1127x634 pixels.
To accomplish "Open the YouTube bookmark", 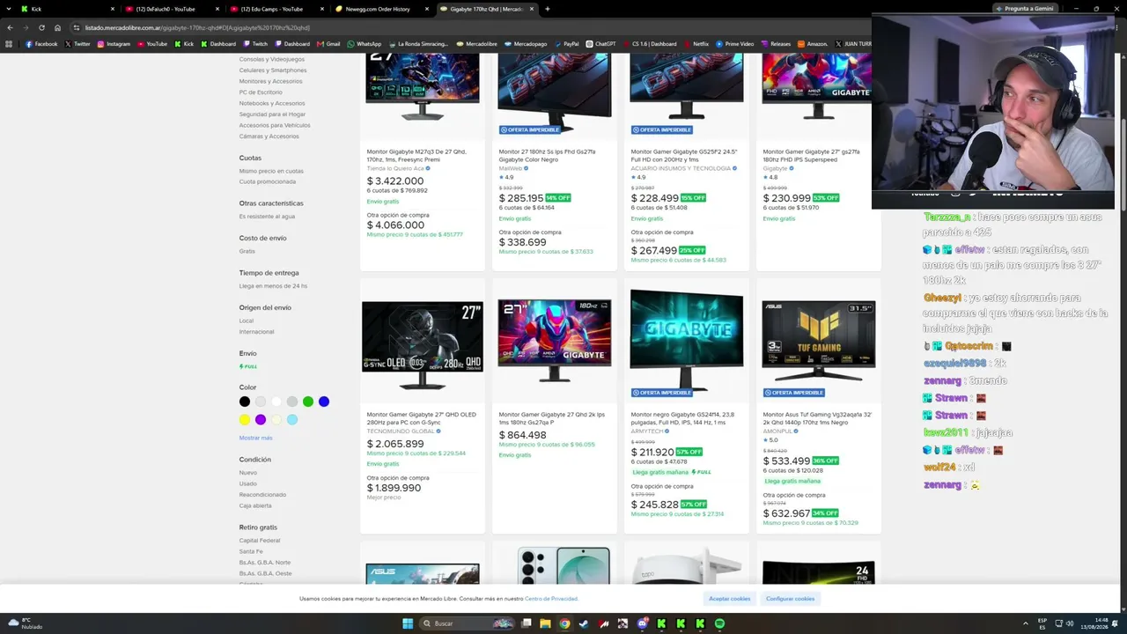I will pyautogui.click(x=152, y=44).
